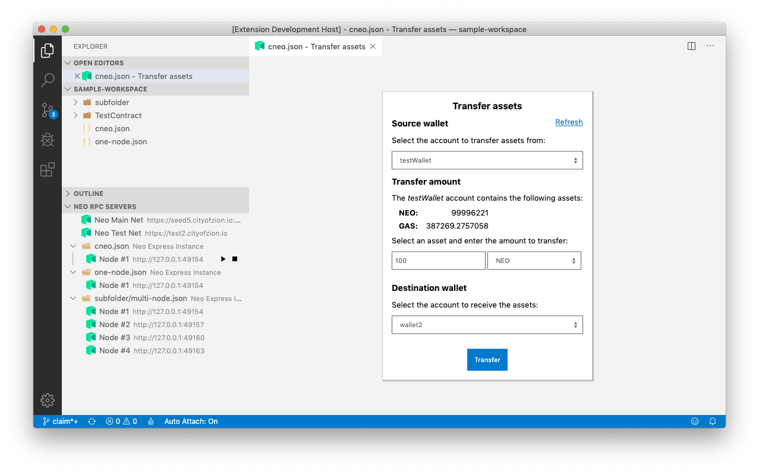
Task: Click the NEO balance value 99996221
Action: coord(470,213)
